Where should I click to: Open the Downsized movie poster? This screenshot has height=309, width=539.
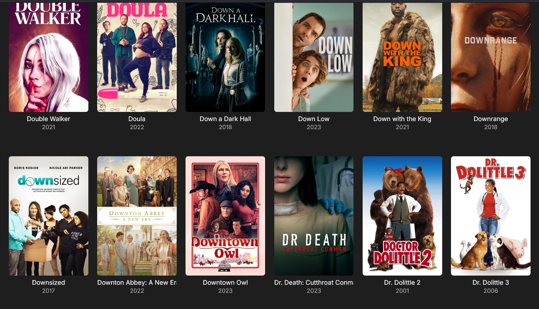tap(49, 216)
